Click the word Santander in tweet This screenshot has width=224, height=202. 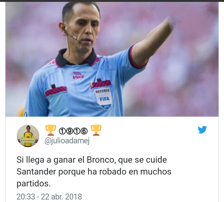pyautogui.click(x=36, y=171)
